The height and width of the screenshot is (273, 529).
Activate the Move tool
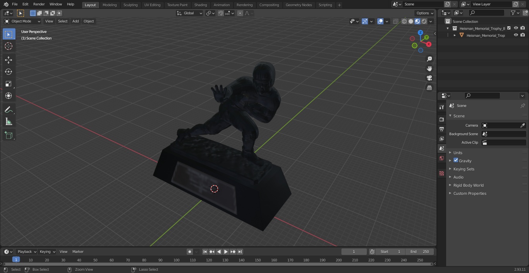pyautogui.click(x=9, y=60)
